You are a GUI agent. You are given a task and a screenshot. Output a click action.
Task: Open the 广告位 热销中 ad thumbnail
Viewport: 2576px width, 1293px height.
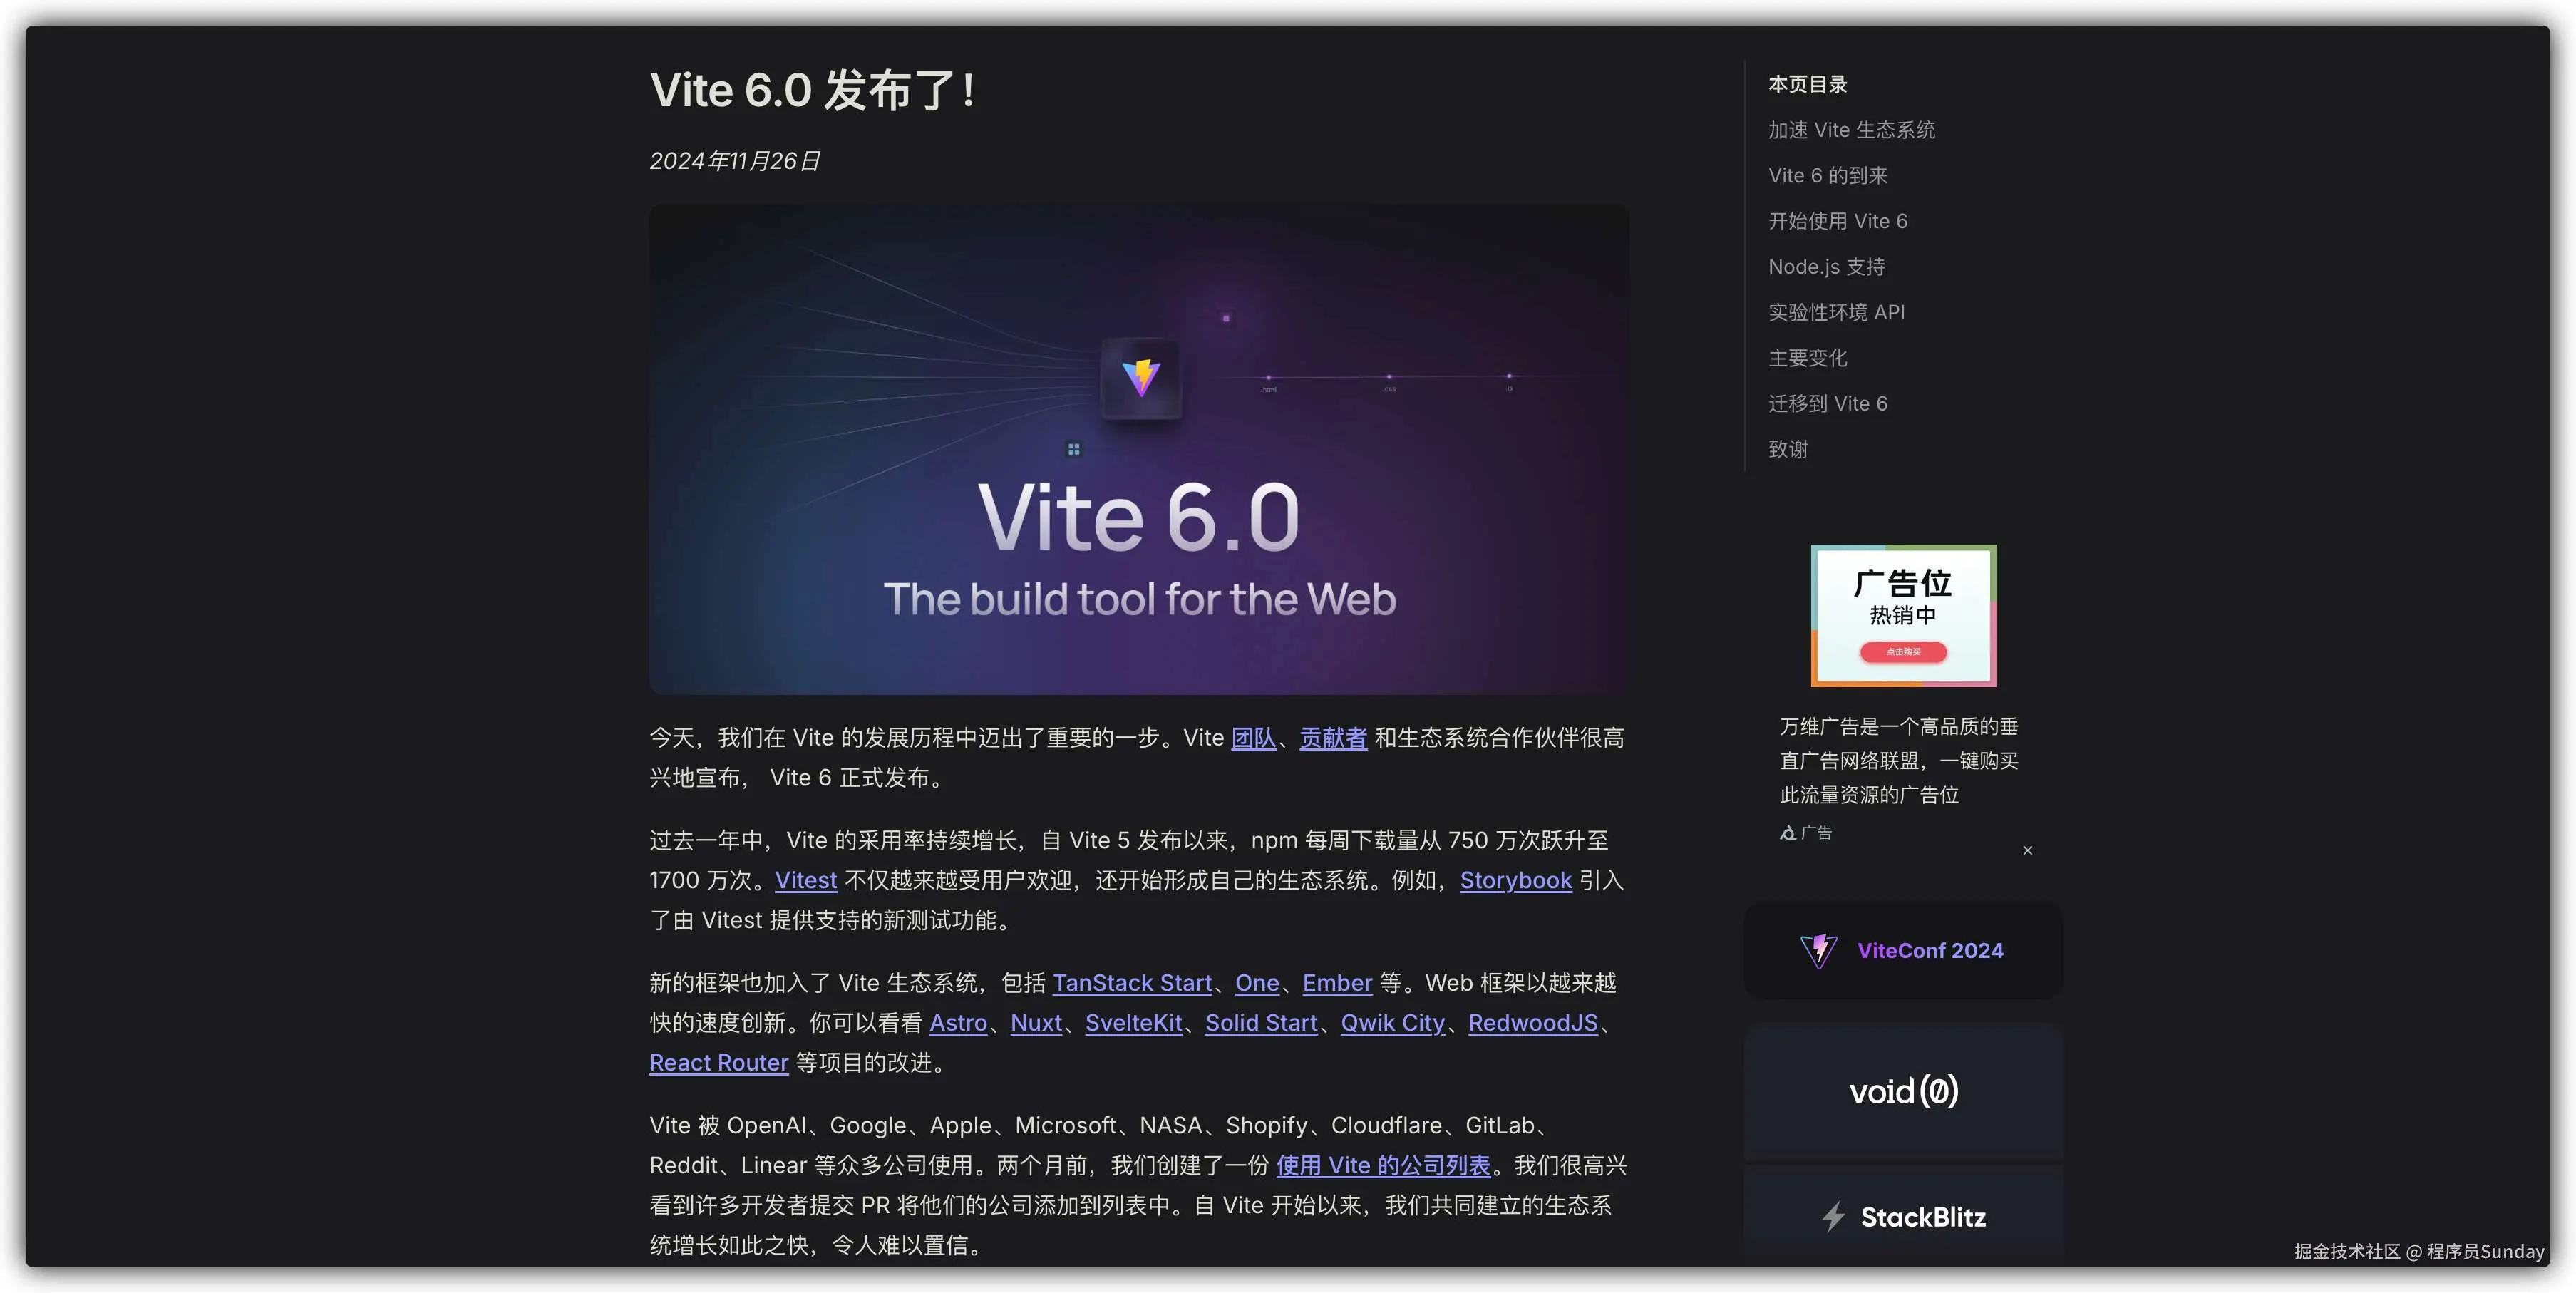tap(1903, 615)
